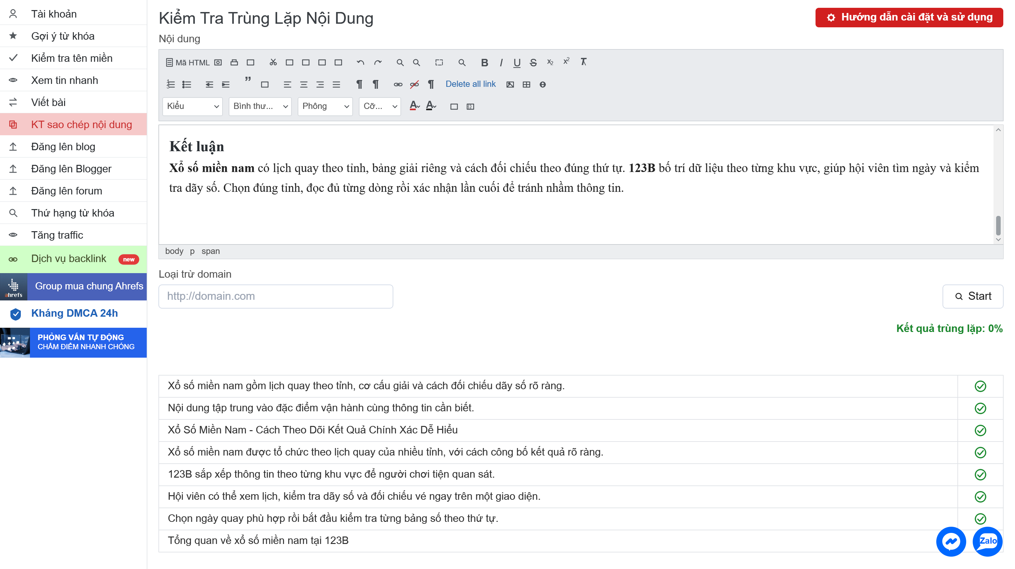This screenshot has width=1015, height=569.
Task: Toggle bold formatting
Action: point(485,62)
